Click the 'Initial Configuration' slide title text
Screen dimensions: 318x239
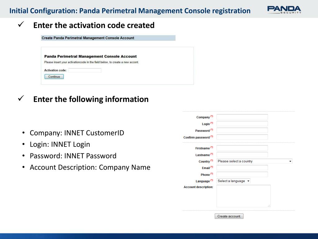click(x=130, y=11)
